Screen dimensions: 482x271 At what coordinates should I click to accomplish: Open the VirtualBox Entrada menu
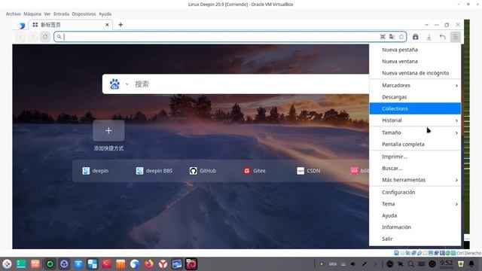point(61,14)
